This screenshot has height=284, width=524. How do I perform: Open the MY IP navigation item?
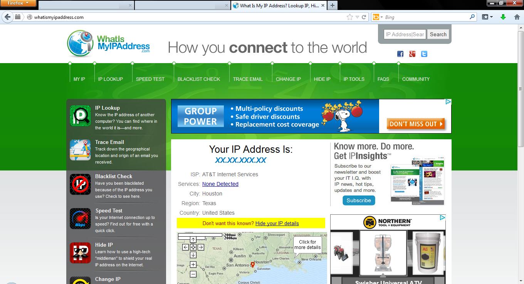(x=79, y=79)
